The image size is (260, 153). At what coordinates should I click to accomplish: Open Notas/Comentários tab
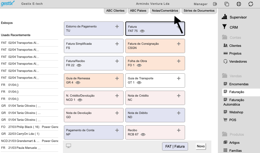point(165,11)
